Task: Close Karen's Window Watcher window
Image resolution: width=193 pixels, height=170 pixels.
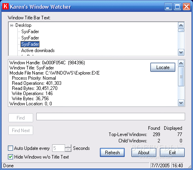Action: [x=186, y=6]
